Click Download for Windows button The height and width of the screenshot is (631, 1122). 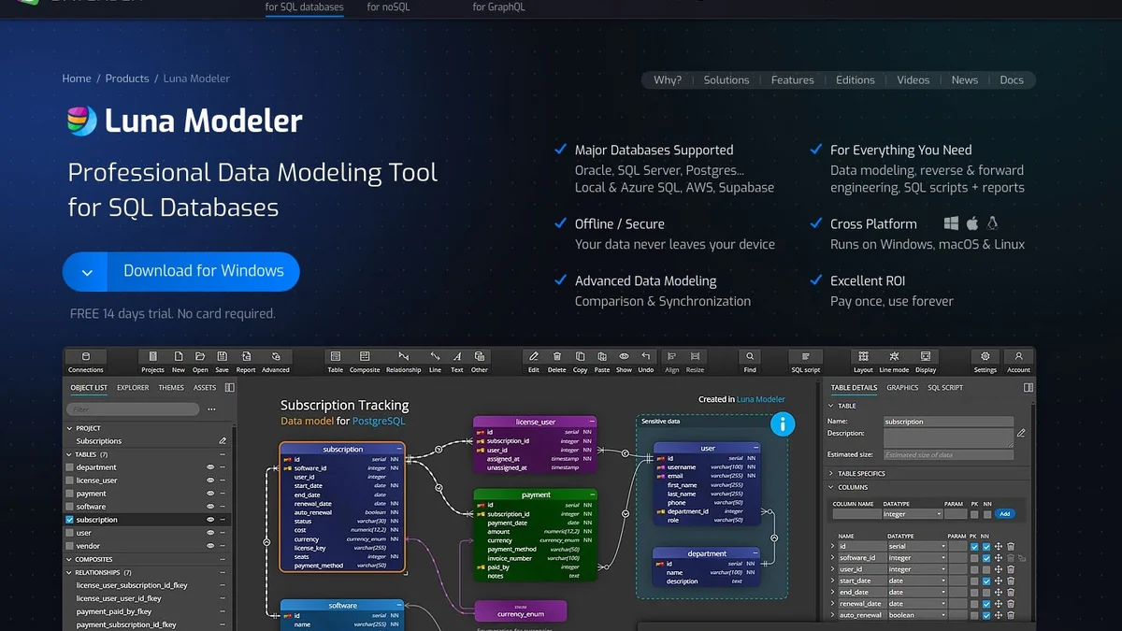(x=204, y=271)
